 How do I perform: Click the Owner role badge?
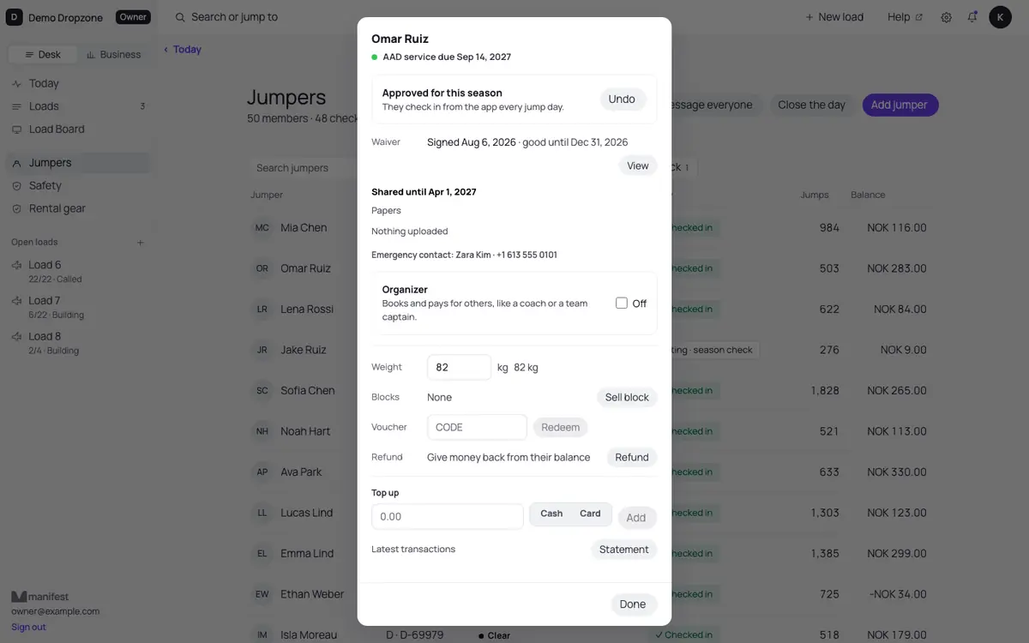[133, 17]
